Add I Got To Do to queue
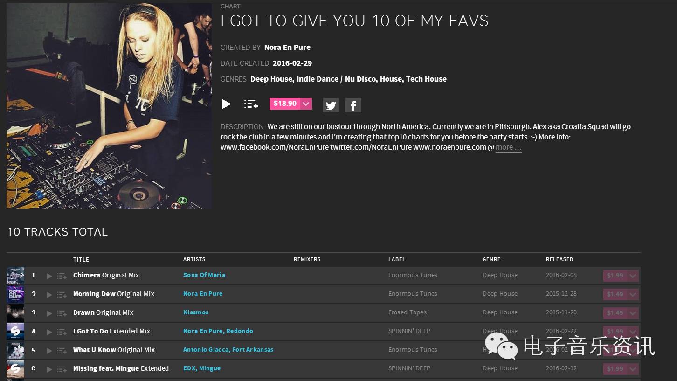 62,332
